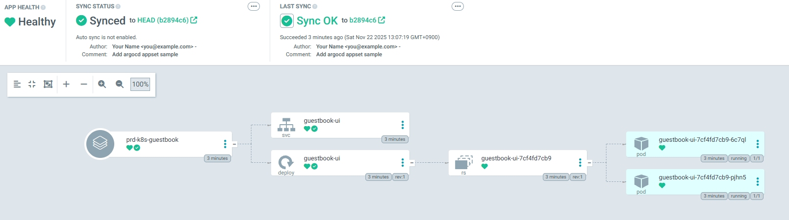Click the guestbook-ui svc network icon
789x220 pixels.
point(286,125)
